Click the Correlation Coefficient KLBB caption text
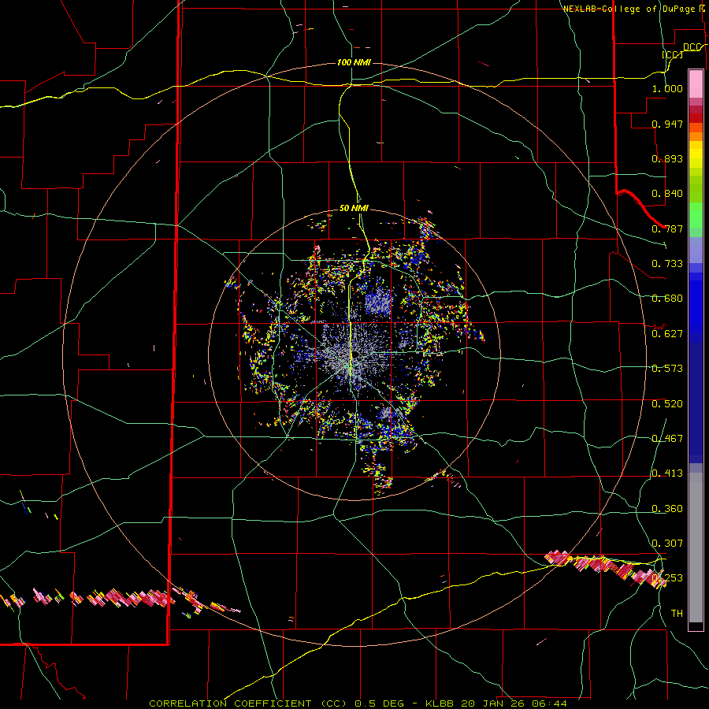This screenshot has height=709, width=709. coord(358,703)
